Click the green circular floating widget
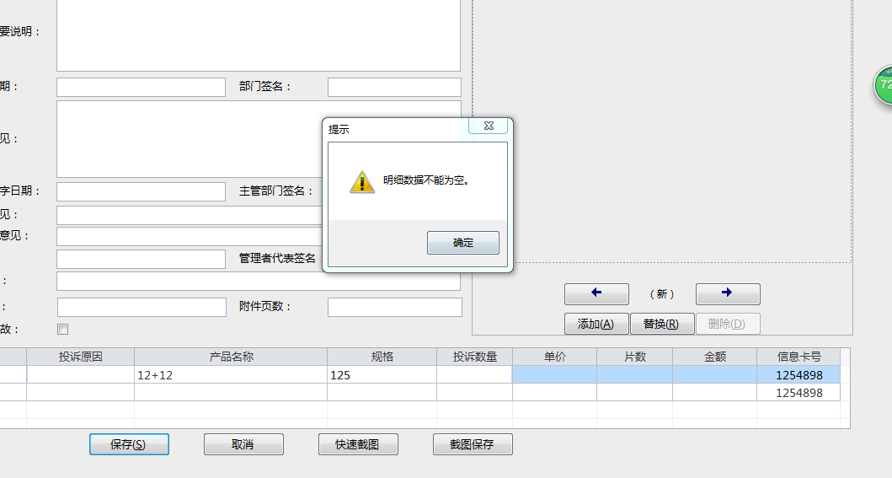This screenshot has height=478, width=892. 884,85
